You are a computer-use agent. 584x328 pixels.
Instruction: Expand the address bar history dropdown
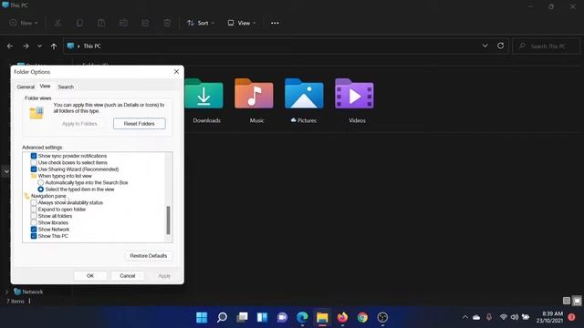(x=485, y=46)
